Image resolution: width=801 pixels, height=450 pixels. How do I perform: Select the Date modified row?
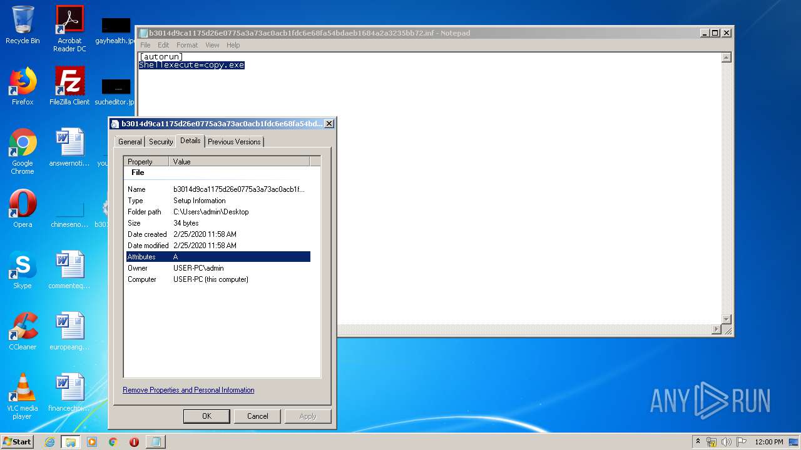tap(218, 246)
